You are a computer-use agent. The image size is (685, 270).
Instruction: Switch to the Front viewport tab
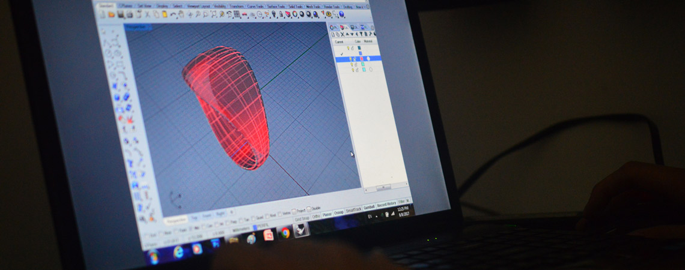[x=207, y=215]
